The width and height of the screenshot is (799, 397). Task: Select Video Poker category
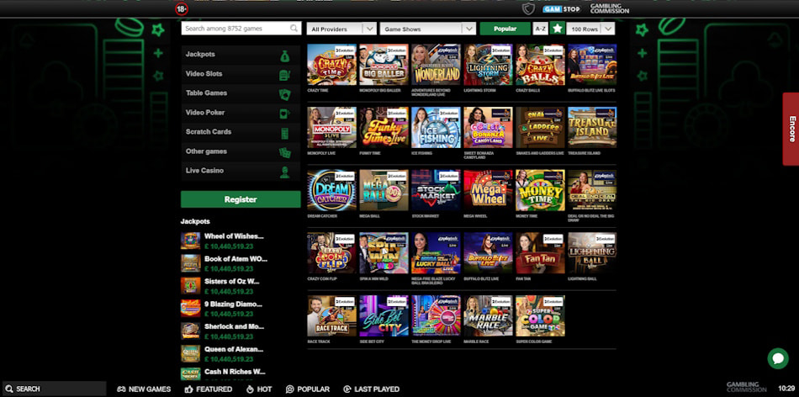[241, 113]
